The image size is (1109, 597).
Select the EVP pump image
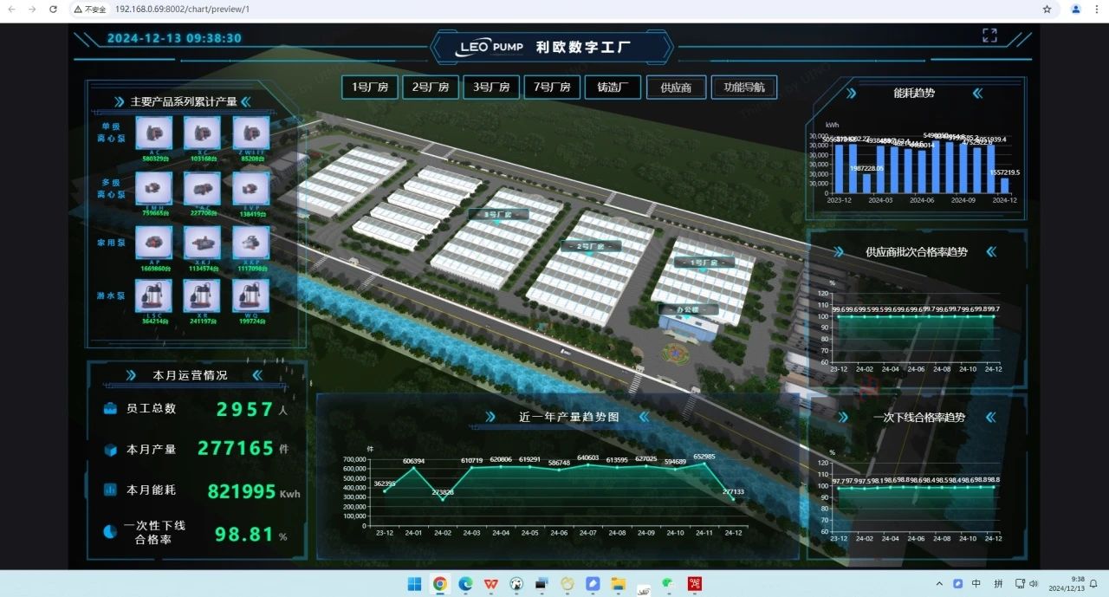251,188
